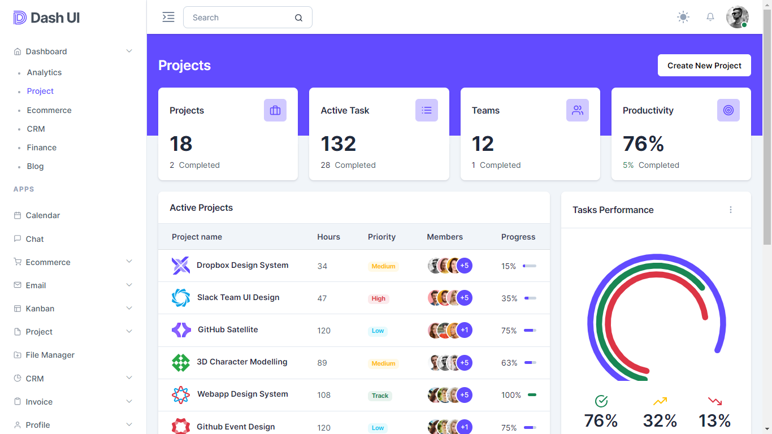Click the GitHub Satellite progress bar

530,331
